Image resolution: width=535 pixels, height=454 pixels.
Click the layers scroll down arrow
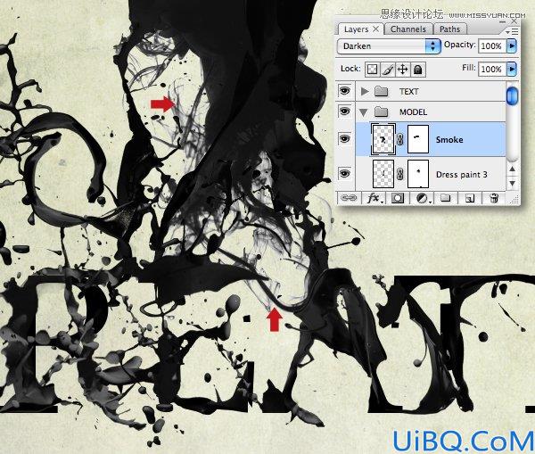pos(512,184)
